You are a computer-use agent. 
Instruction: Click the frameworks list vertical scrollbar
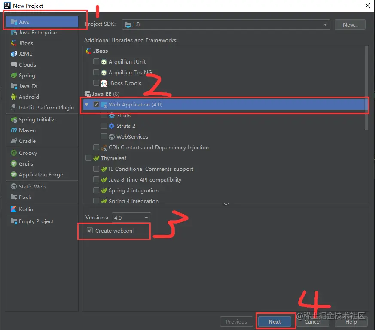pos(366,88)
